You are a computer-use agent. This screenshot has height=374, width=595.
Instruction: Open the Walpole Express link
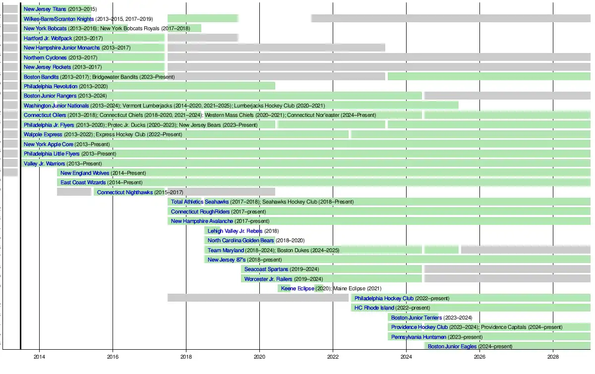pos(43,134)
